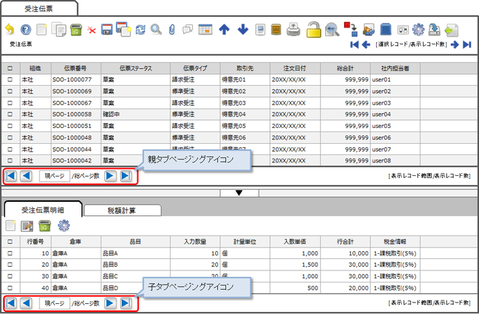Click the save and new icon

(x=124, y=29)
